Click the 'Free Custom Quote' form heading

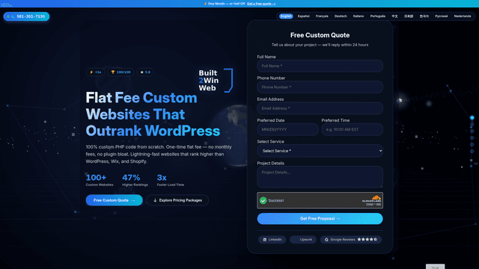[320, 35]
